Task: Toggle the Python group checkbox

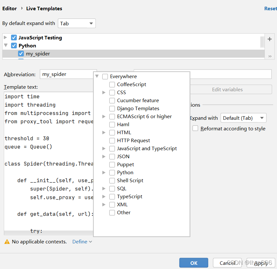Action: (x=14, y=45)
